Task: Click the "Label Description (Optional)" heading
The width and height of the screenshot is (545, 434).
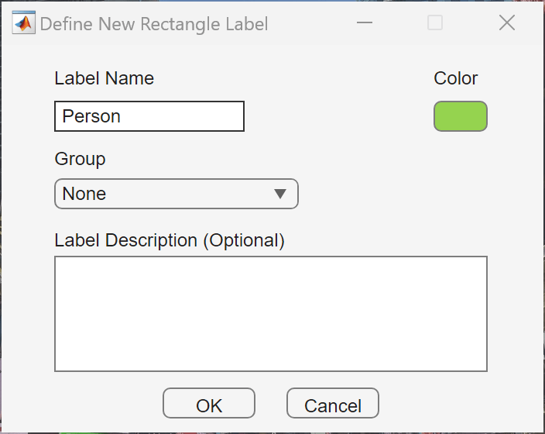Action: (x=170, y=240)
